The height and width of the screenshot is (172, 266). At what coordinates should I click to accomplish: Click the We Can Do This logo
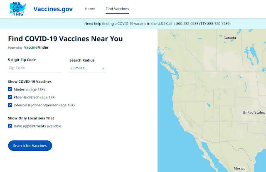(18, 9)
